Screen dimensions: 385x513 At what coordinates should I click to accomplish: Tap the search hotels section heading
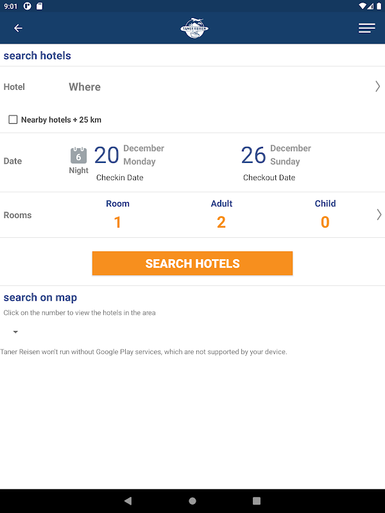pos(37,56)
